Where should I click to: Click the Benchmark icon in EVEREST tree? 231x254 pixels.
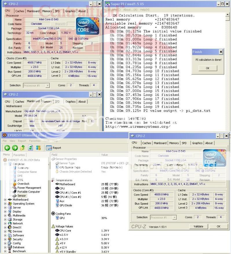coord(10,251)
